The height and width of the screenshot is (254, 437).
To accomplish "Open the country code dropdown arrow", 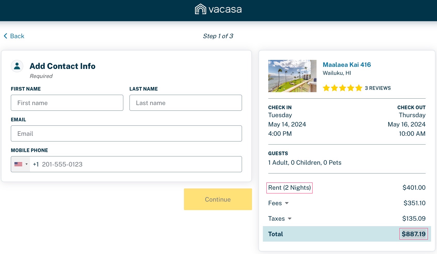I will coord(27,164).
